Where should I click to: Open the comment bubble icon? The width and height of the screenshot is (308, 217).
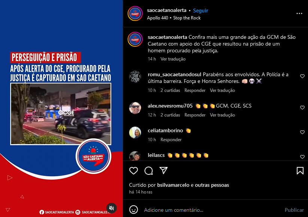[x=149, y=171]
